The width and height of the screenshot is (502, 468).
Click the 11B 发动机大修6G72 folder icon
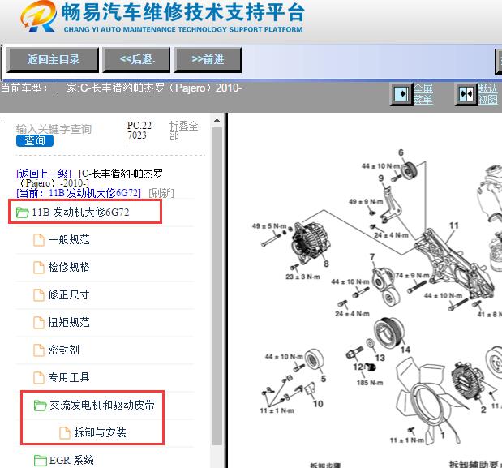point(22,213)
